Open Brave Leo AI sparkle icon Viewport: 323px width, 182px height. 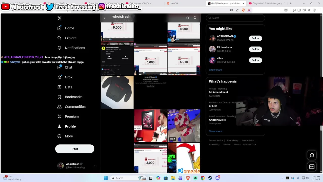point(309,10)
